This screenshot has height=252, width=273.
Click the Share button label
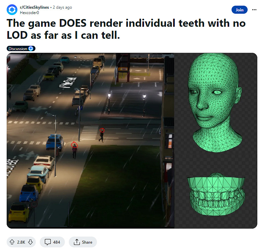pyautogui.click(x=87, y=242)
